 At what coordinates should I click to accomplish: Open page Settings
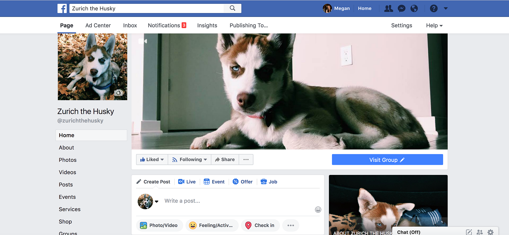401,25
